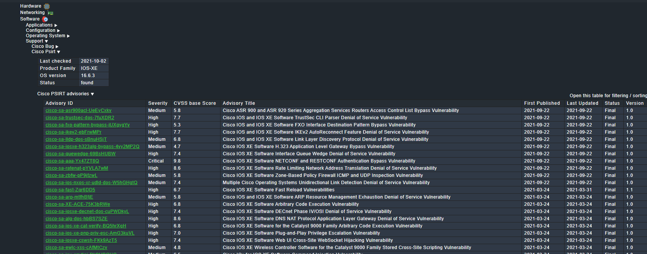Click the Severity column header
The height and width of the screenshot is (254, 647).
click(x=158, y=103)
